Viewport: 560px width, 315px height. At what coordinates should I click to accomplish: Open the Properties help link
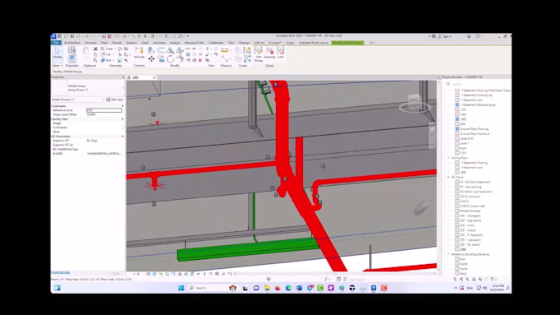pos(60,272)
